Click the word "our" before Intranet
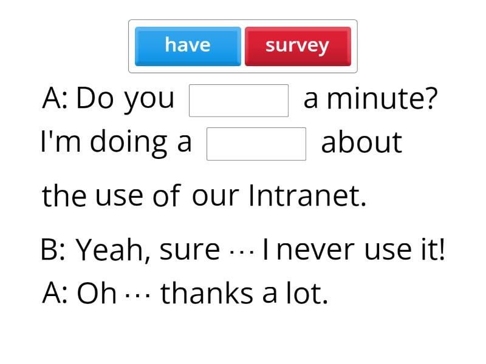Viewport: 486px width, 364px height. 214,196
